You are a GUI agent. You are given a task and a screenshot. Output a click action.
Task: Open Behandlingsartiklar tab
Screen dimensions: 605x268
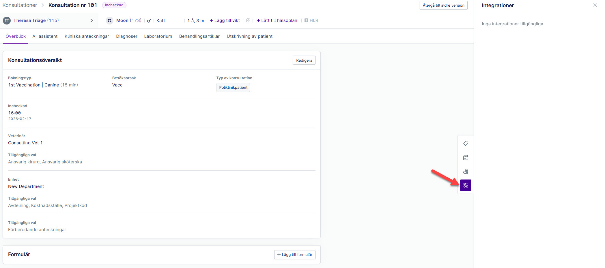click(199, 36)
